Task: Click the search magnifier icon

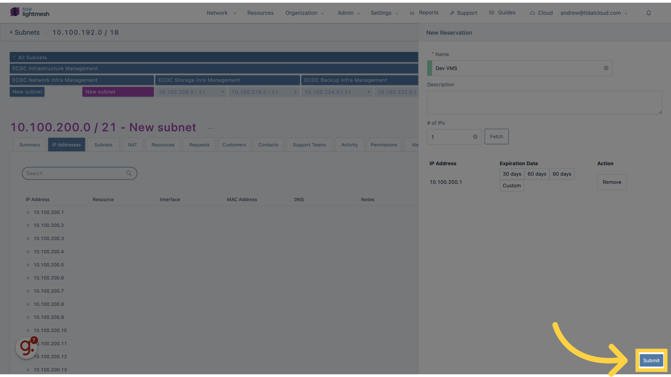Action: point(129,173)
